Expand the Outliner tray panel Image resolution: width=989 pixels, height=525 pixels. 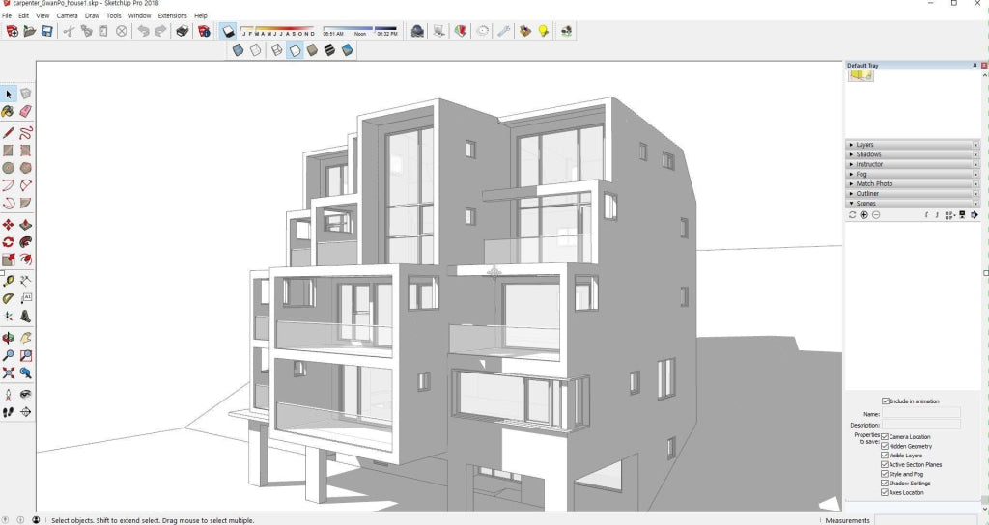coord(912,193)
